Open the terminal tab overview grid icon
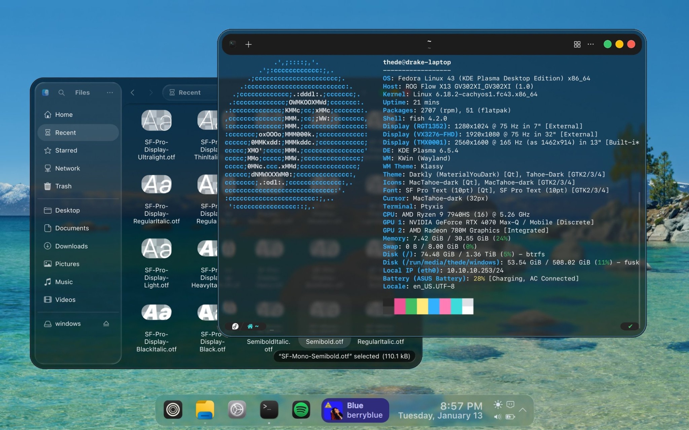Image resolution: width=689 pixels, height=430 pixels. click(x=577, y=44)
